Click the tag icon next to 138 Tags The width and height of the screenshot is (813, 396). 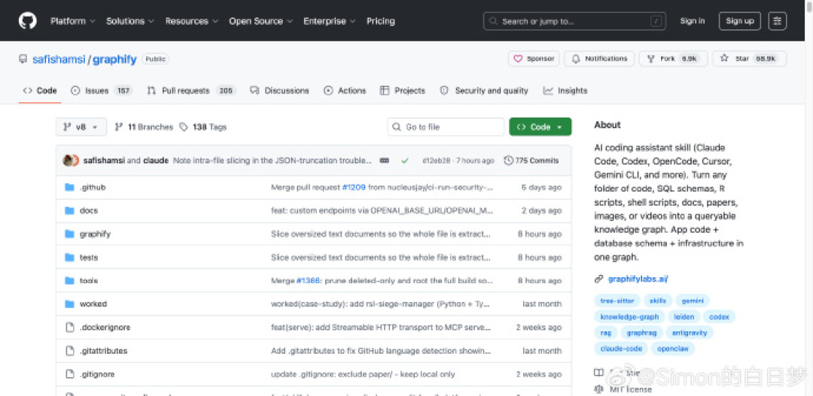184,127
